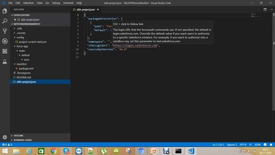Open the Search view in activity bar
Viewport: 275px width, 155px height.
point(5,21)
